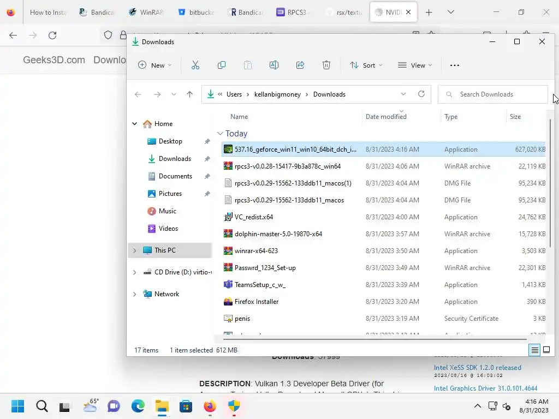Select the dolphin-master-5.0-19870-x64 archive
Screen dimensions: 559x419
pyautogui.click(x=383, y=234)
